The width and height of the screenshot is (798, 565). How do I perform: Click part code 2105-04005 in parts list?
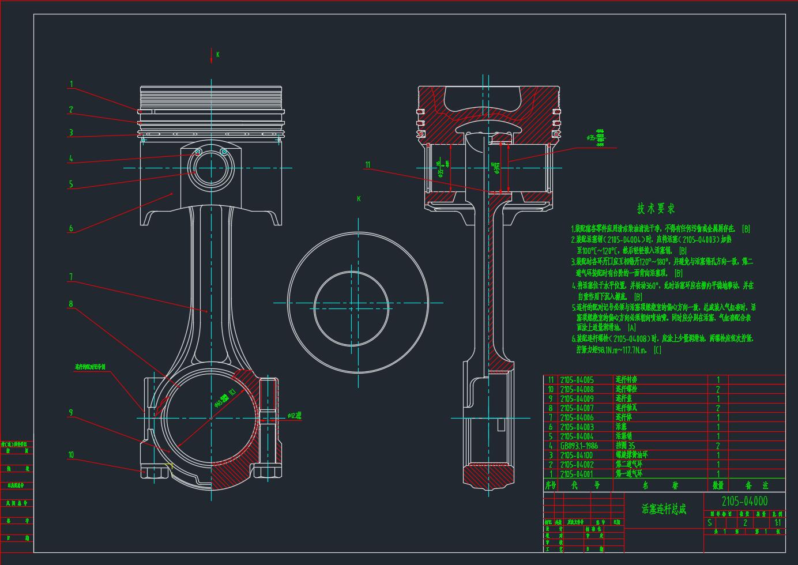[577, 380]
